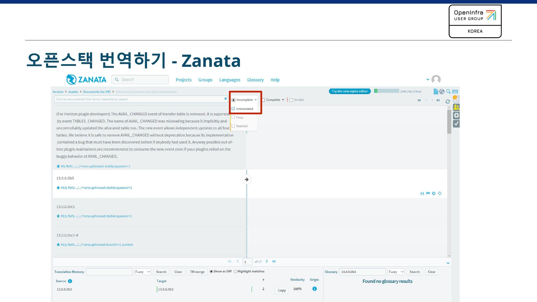Collapse the bottom panel with chevron

tap(448, 263)
